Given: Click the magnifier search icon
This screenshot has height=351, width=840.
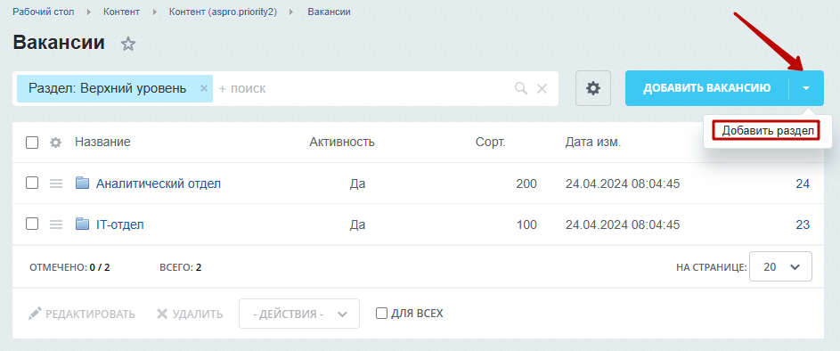Looking at the screenshot, I should click(x=521, y=88).
